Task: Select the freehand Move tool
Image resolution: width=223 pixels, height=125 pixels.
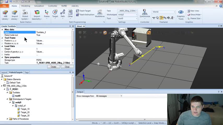Action: (154, 18)
